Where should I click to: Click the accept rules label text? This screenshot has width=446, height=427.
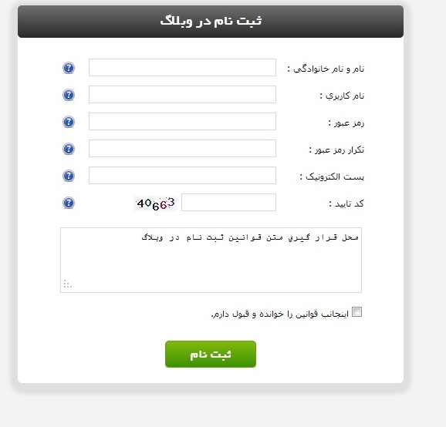point(280,314)
